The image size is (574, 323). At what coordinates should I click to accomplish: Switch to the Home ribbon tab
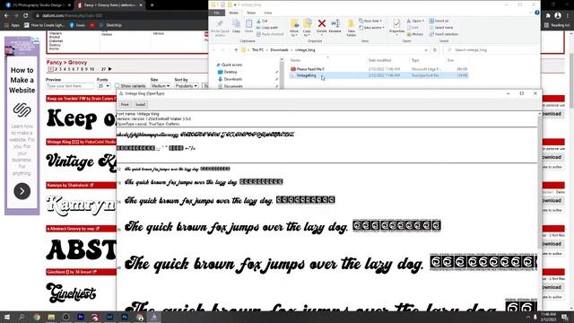pyautogui.click(x=233, y=13)
